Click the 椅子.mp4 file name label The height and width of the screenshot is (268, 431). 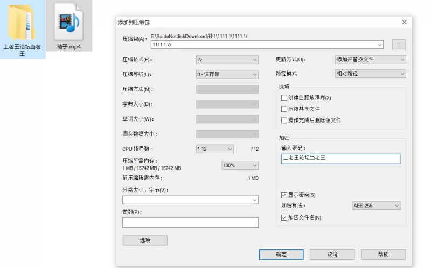(69, 47)
